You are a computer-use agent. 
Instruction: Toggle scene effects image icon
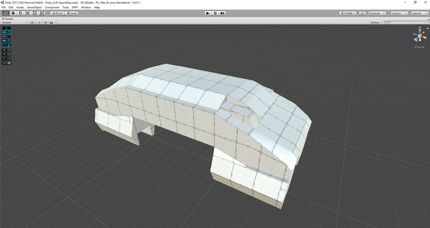tap(51, 23)
